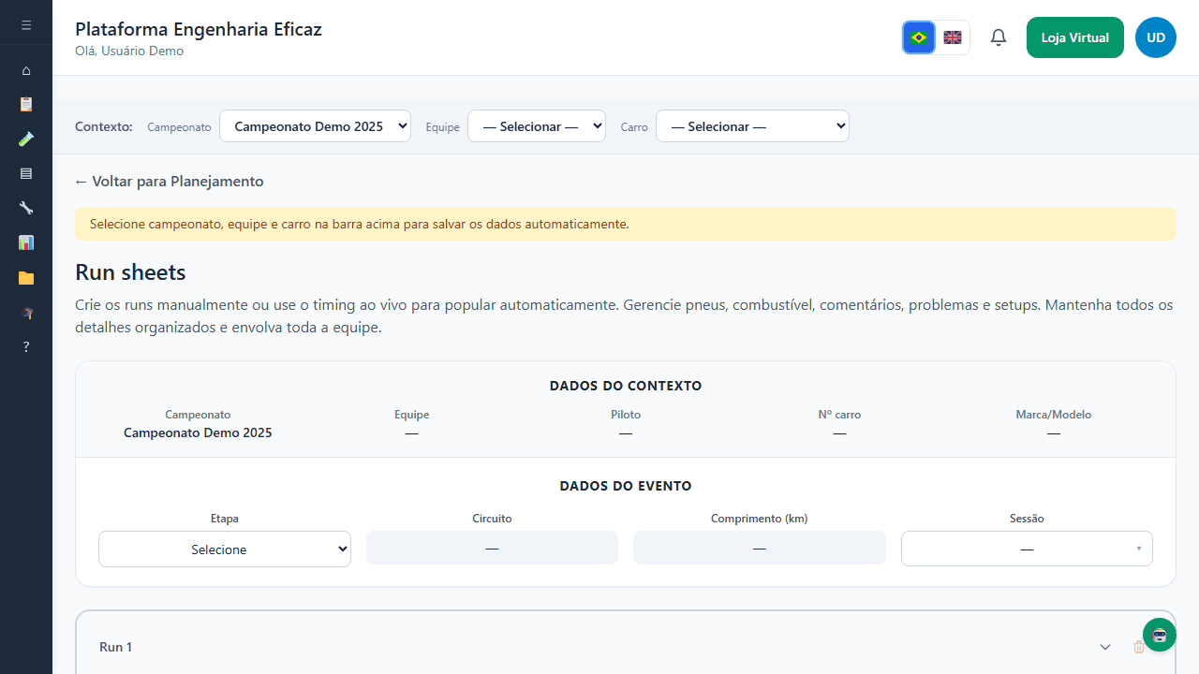Open the home icon in sidebar
Screen dimensions: 1199x674
(x=26, y=70)
